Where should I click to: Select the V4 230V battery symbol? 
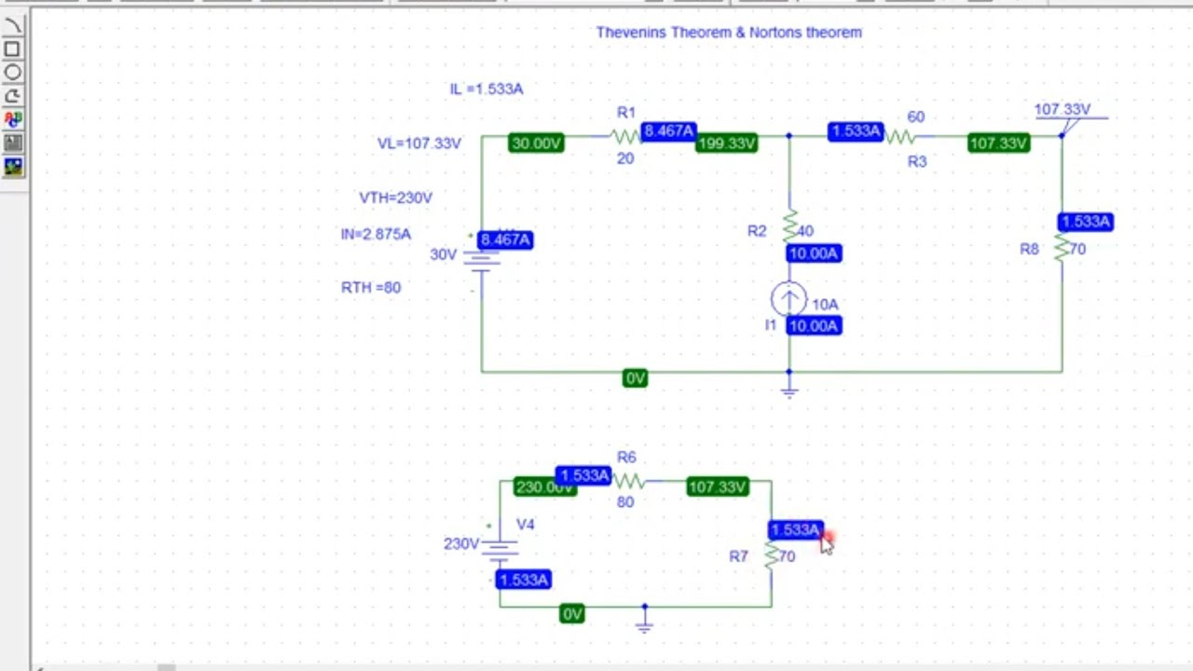[x=500, y=550]
